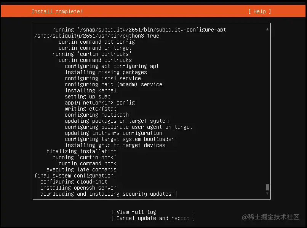The image size is (307, 228).
Task: Click the 'writing etc/fstab' log line
Action: [x=90, y=109]
